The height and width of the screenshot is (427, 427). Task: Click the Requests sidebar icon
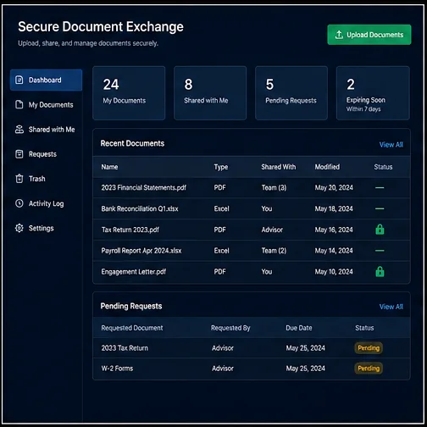(19, 154)
